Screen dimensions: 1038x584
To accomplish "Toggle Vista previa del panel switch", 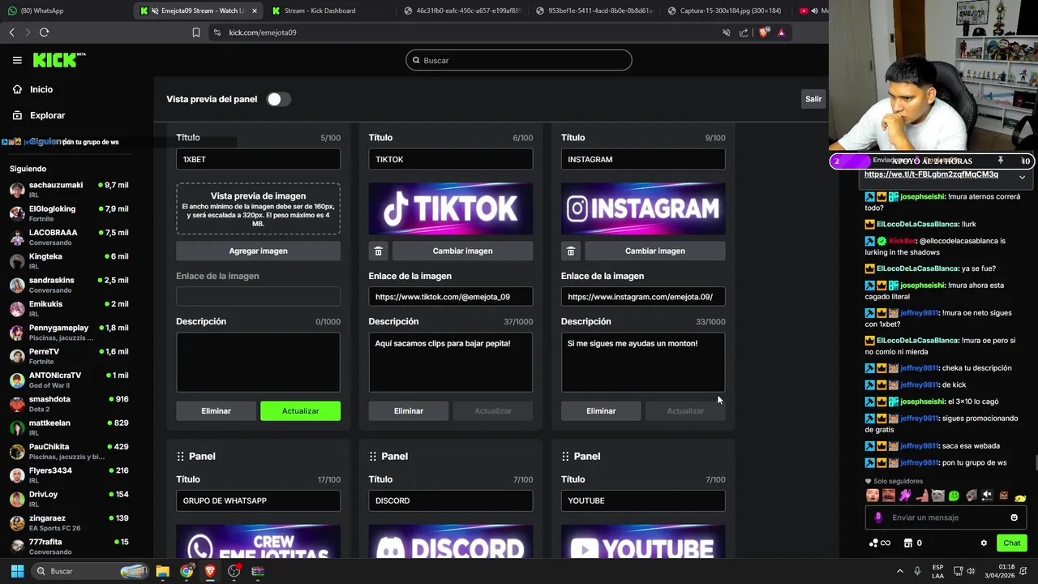I will (278, 99).
